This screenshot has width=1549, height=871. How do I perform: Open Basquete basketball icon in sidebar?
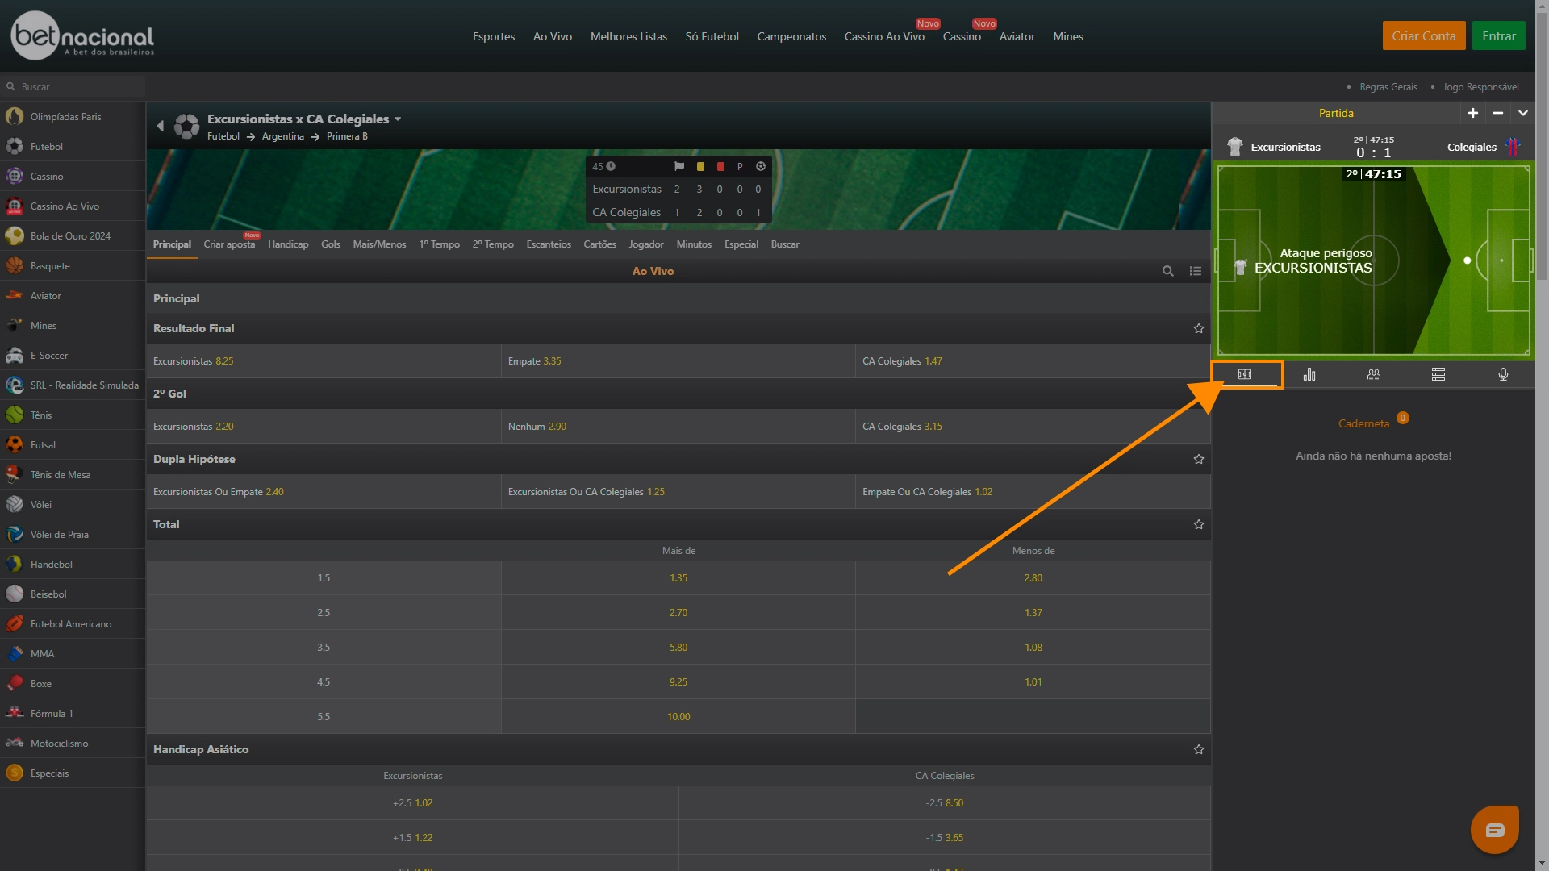15,266
